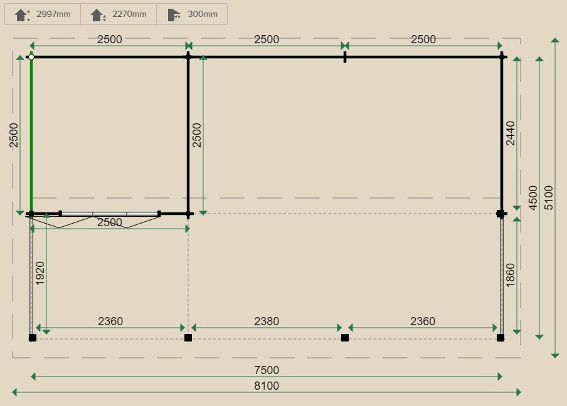Select the square post at right wall end
Image resolution: width=567 pixels, height=406 pixels.
(x=501, y=214)
